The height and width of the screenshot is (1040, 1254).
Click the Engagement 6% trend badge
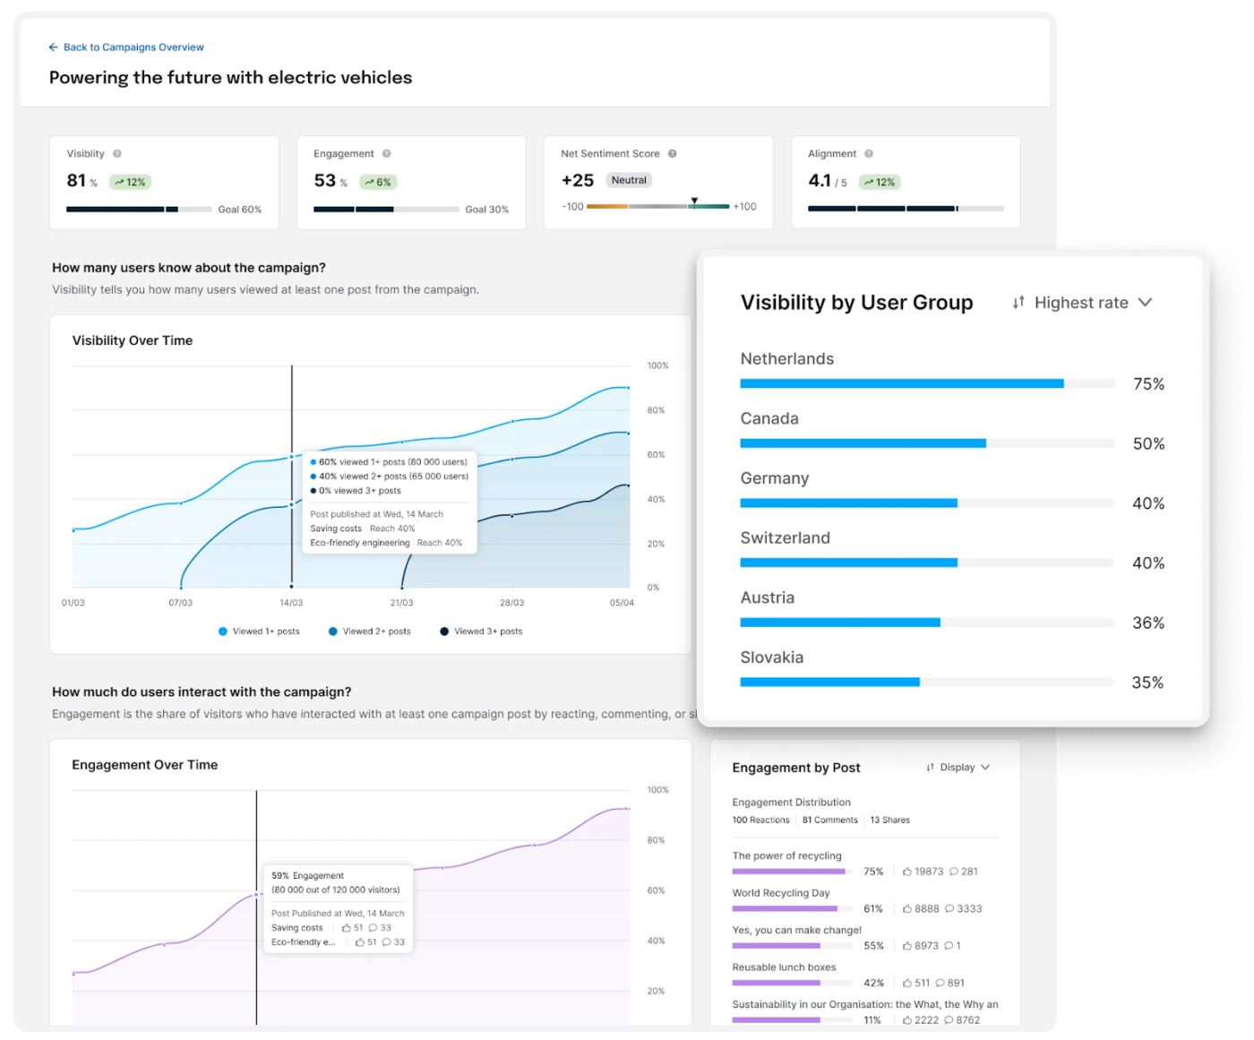[x=378, y=182]
